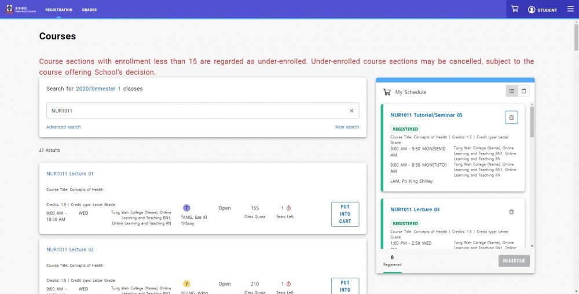
Task: Click Open status of Lecture 02
Action: pos(225,284)
